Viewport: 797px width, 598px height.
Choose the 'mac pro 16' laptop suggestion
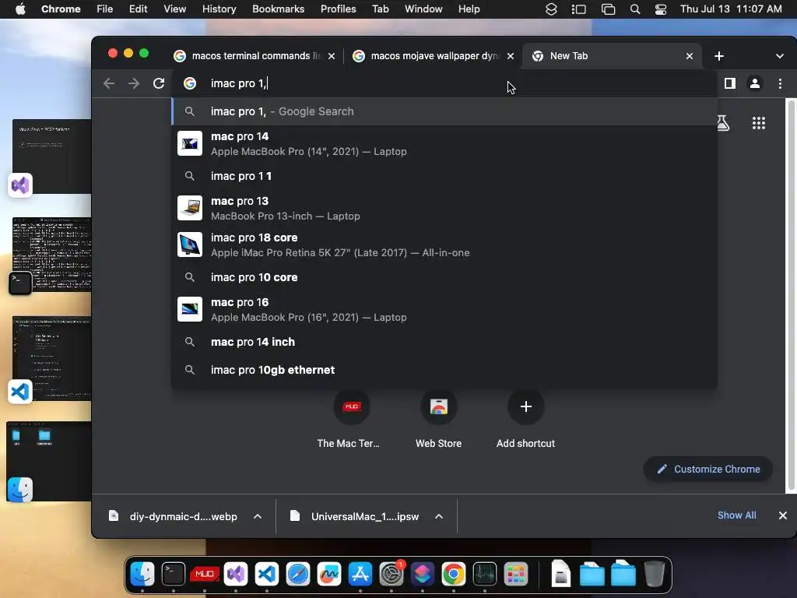tap(444, 310)
